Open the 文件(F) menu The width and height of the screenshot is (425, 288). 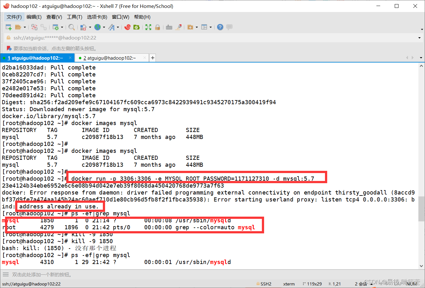(x=14, y=17)
